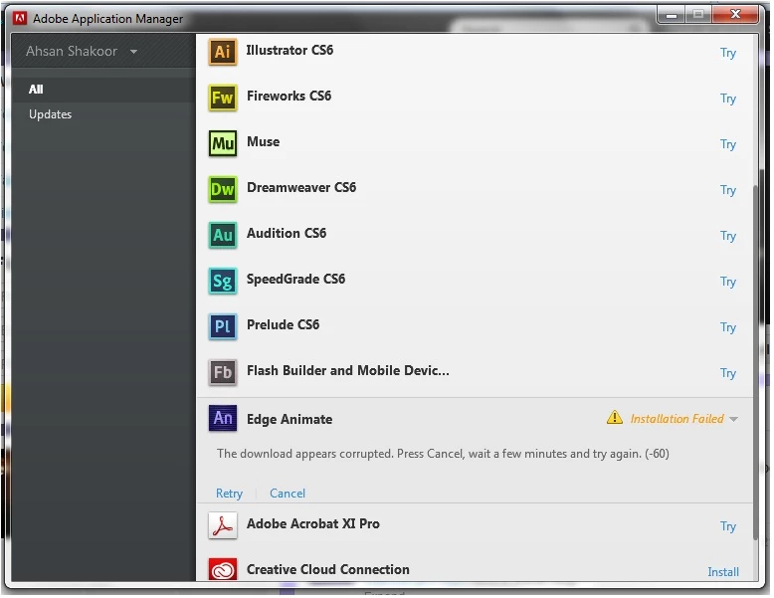This screenshot has height=598, width=774.
Task: Cancel the Edge Animate installation
Action: click(288, 494)
